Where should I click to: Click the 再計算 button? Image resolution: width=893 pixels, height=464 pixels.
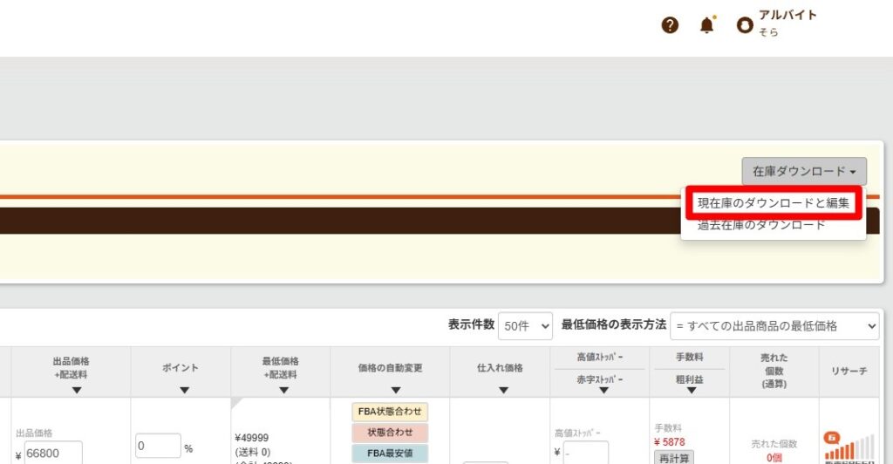tap(673, 457)
